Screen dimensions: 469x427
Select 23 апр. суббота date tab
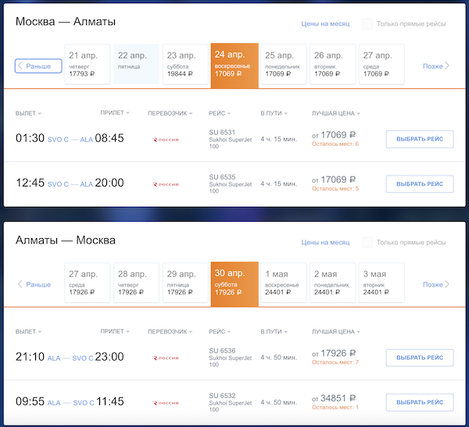[185, 64]
